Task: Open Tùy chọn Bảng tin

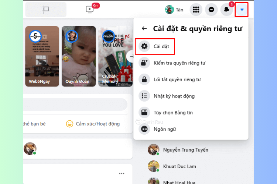Action: (x=191, y=113)
